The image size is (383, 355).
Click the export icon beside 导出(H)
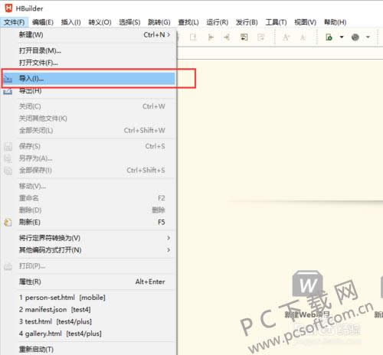(x=8, y=91)
